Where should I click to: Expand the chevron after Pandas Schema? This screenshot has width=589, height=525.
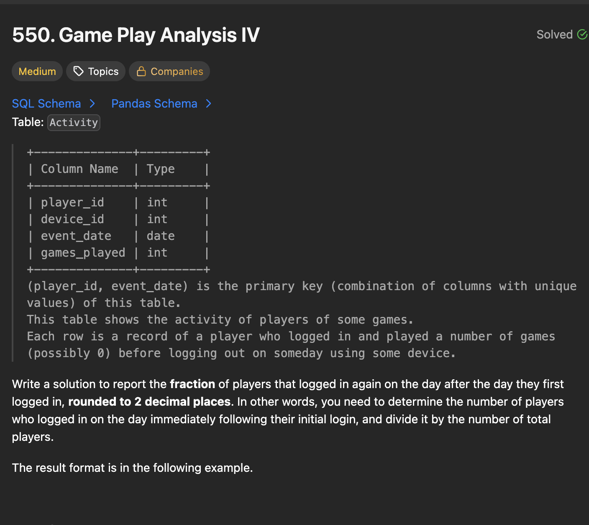tap(209, 103)
